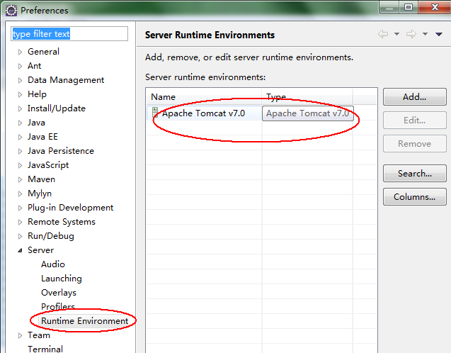Viewport: 451px width, 353px height.
Task: Open Maven preferences category
Action: [x=41, y=179]
